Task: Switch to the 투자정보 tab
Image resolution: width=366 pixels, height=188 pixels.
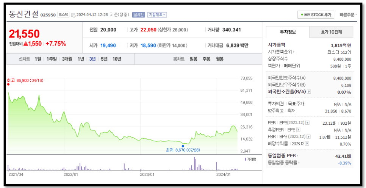Action: click(288, 32)
